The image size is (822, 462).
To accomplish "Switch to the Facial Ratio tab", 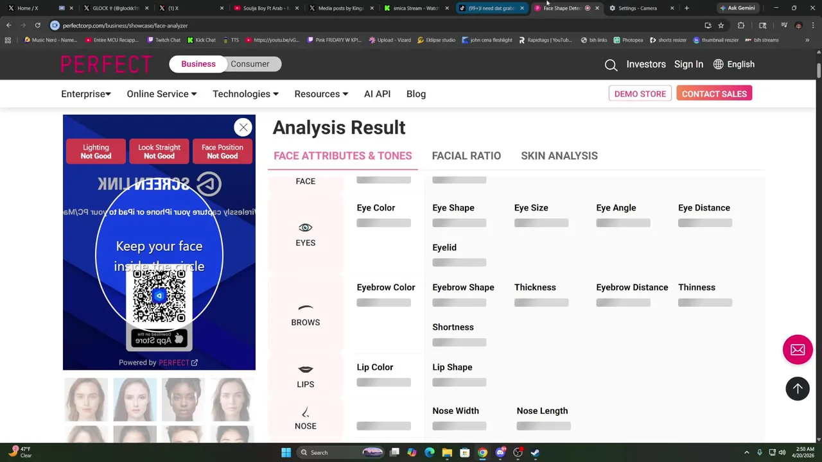I will click(x=466, y=156).
